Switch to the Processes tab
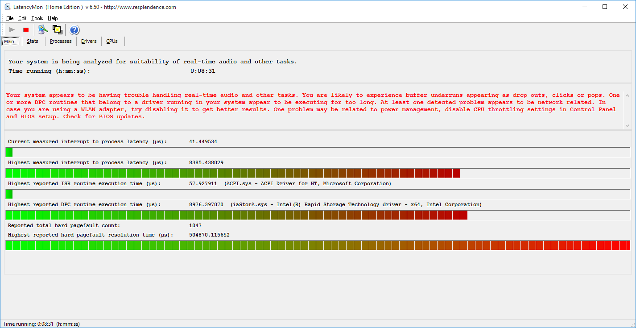 (x=61, y=42)
